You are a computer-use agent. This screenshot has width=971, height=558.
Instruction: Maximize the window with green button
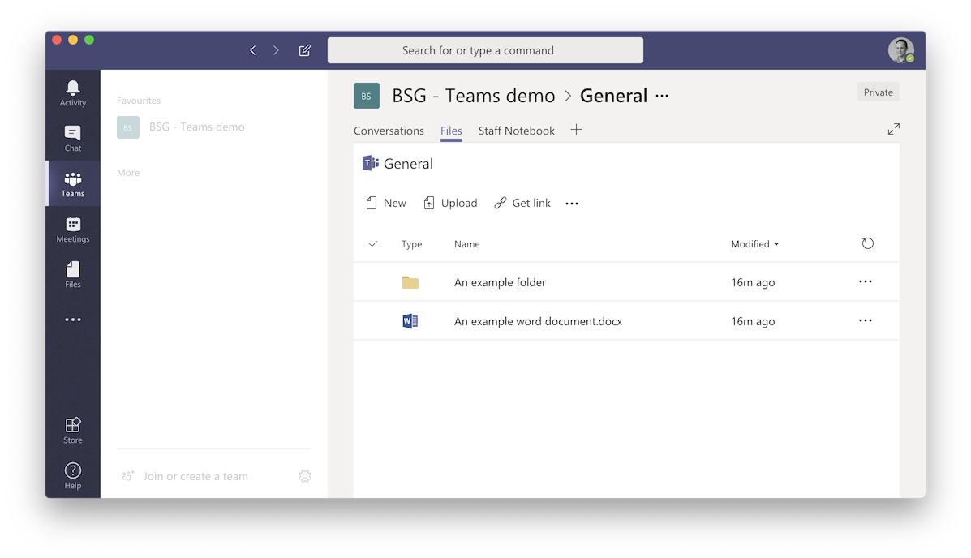(x=89, y=40)
